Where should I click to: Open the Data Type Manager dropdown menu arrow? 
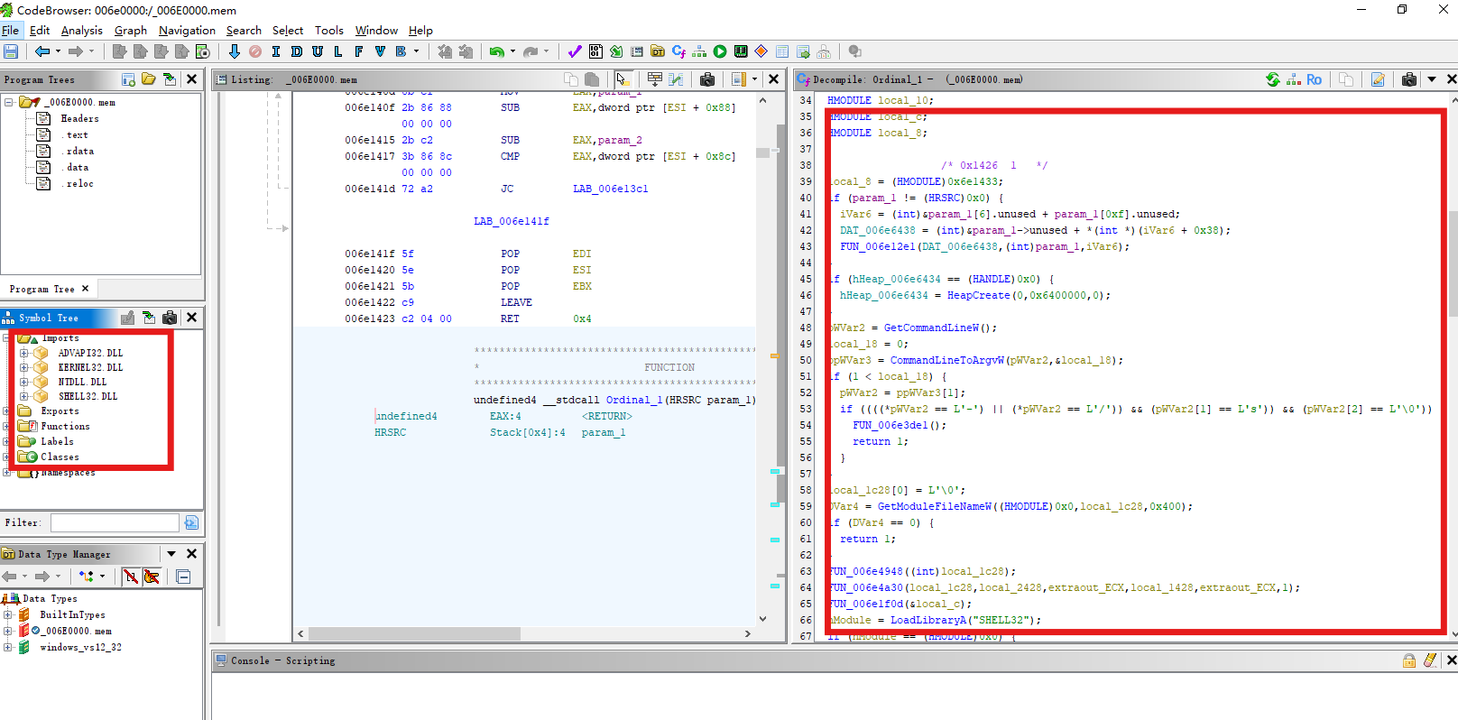click(x=171, y=554)
